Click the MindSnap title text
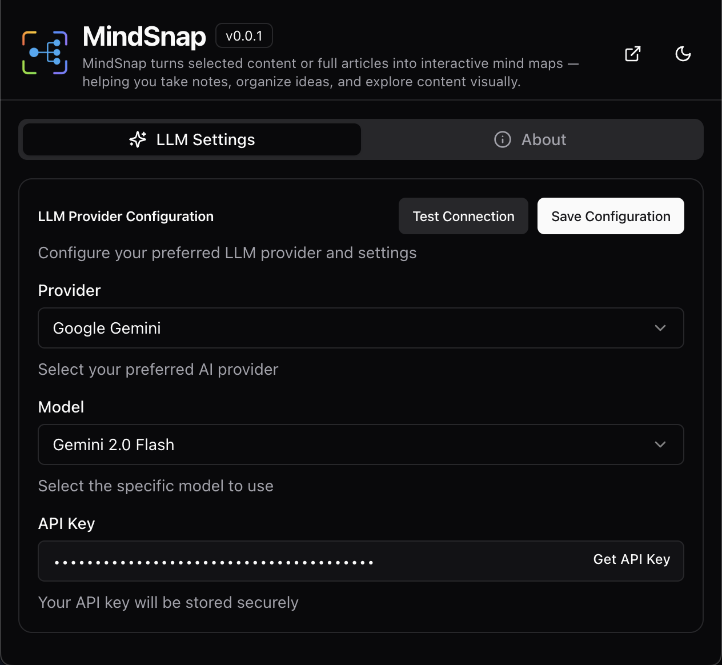722x665 pixels. [144, 36]
